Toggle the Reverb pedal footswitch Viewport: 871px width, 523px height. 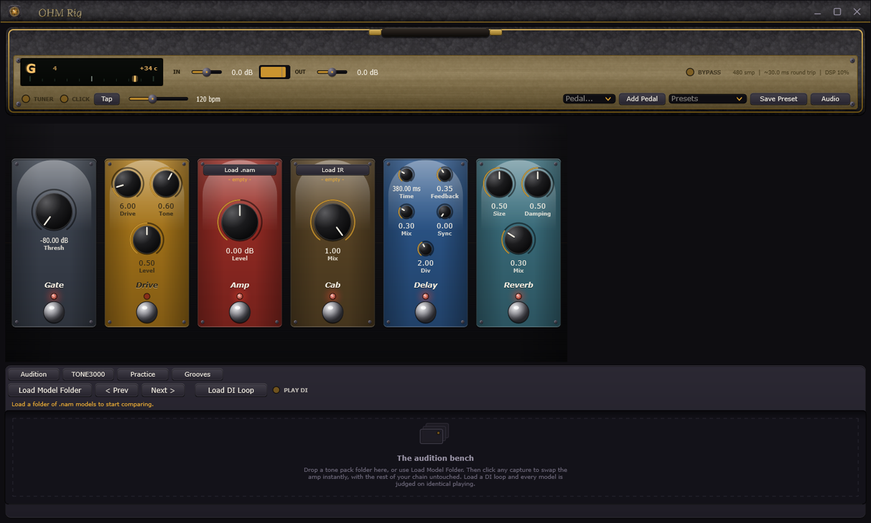pos(518,313)
